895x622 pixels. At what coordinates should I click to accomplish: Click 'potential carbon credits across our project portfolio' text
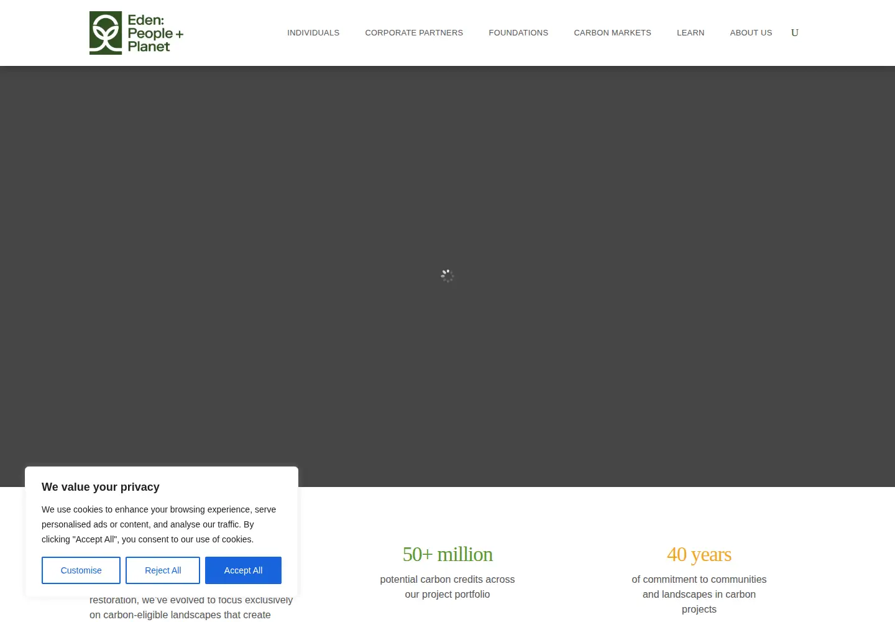[447, 587]
